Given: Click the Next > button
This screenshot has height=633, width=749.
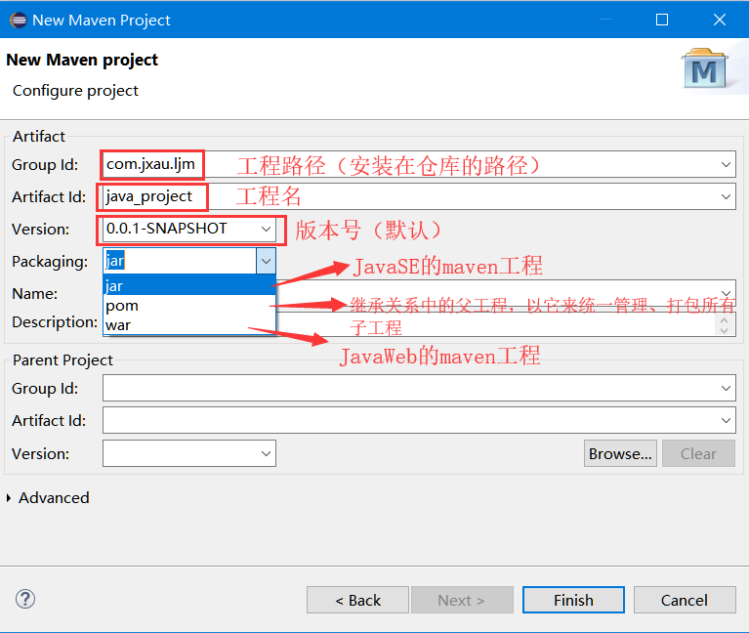Looking at the screenshot, I should (462, 600).
